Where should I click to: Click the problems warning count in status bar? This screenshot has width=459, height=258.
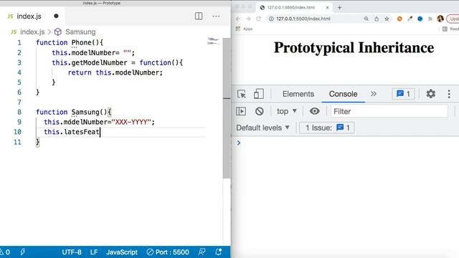coord(5,252)
